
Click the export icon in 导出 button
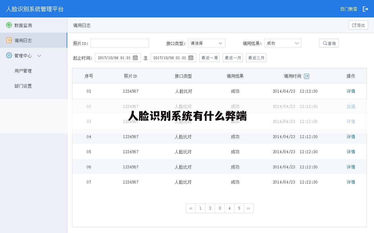[x=354, y=25]
